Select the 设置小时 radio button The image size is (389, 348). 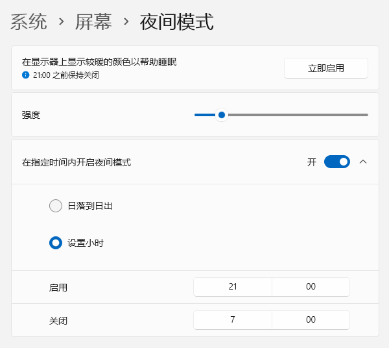[x=56, y=243]
